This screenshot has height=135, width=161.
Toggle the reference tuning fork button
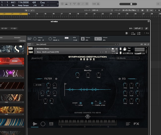[x=96, y=39]
